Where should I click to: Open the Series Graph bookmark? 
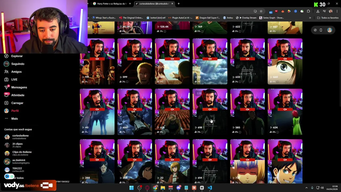(x=271, y=18)
